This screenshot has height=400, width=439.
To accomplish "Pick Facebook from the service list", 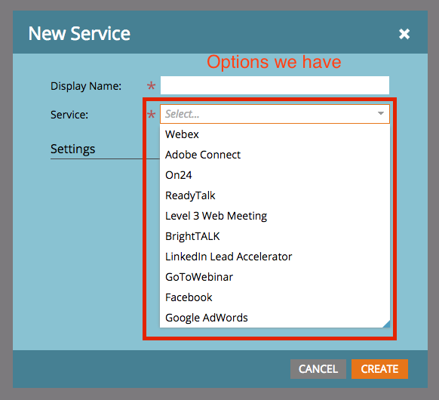I will [x=275, y=297].
